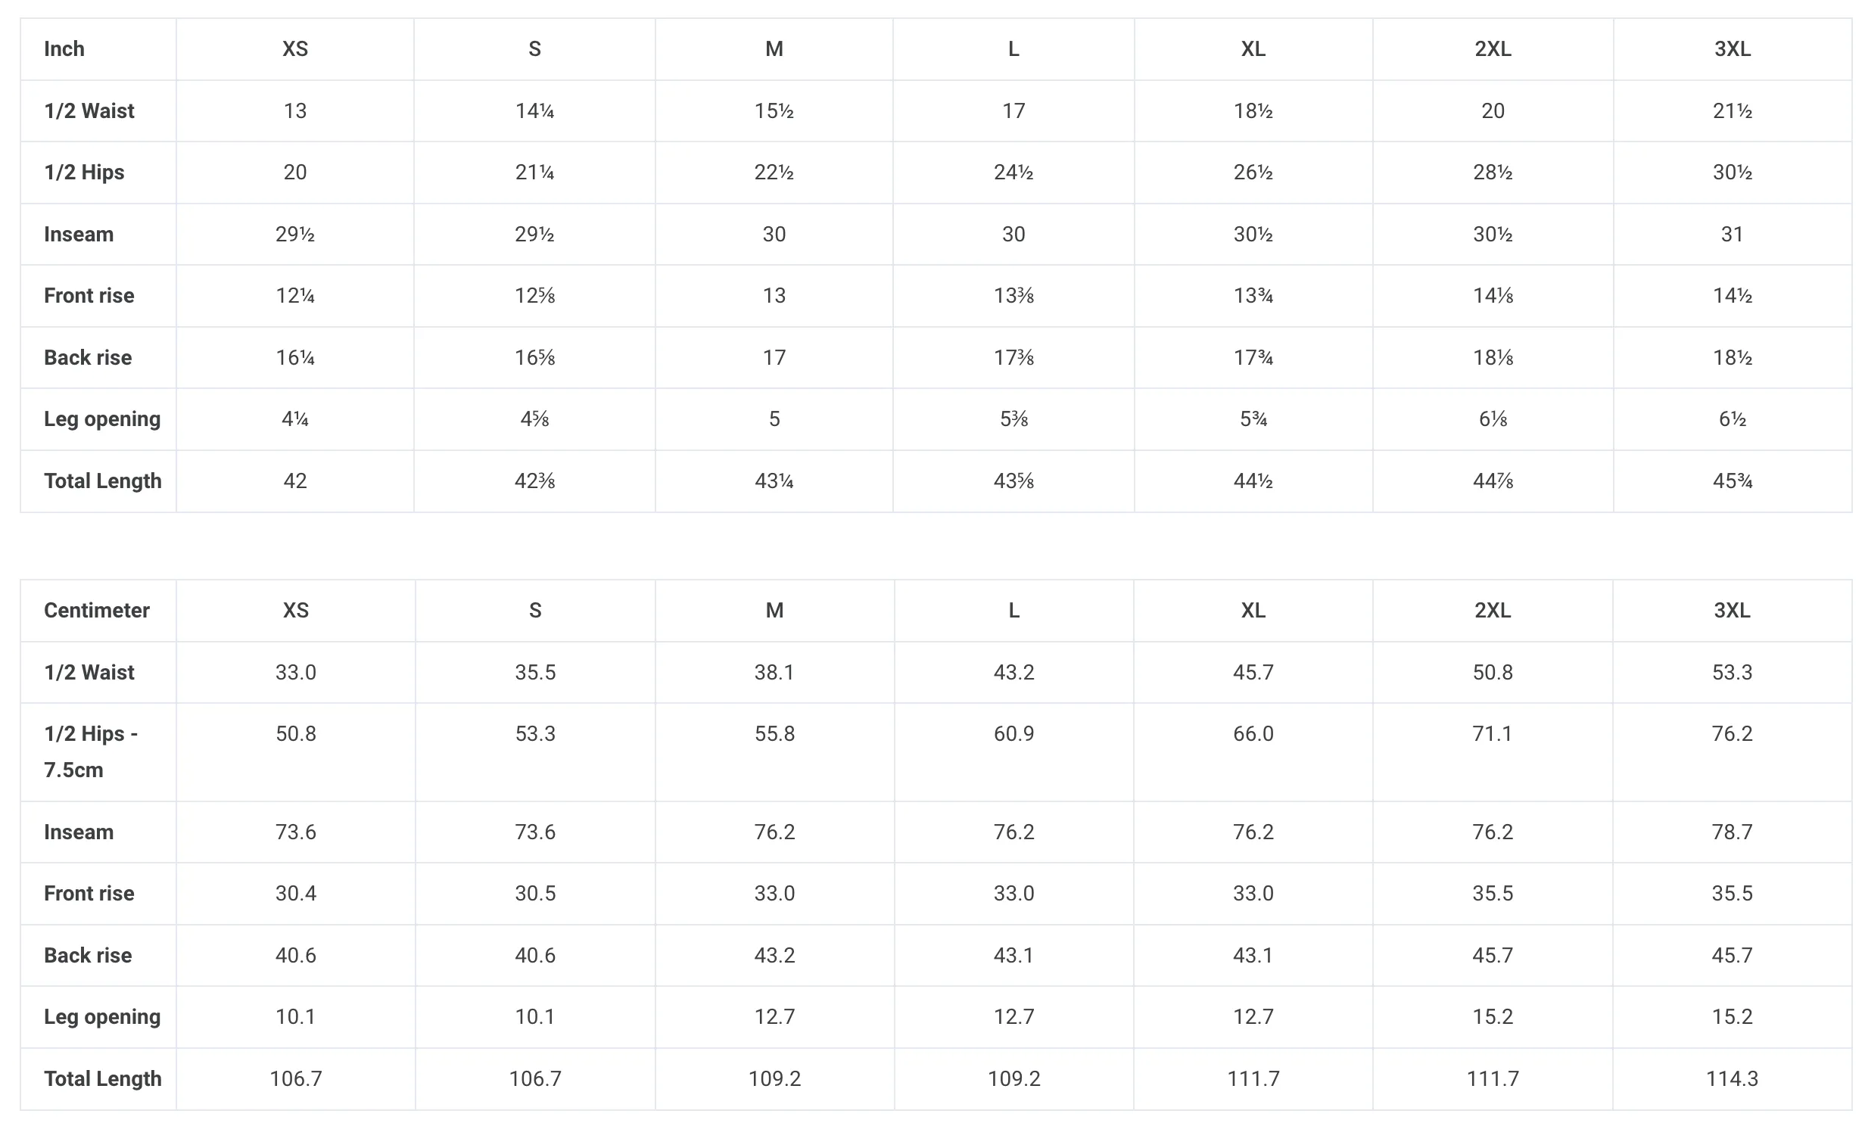This screenshot has height=1123, width=1865.
Task: Click Back rise value 43.2 for M
Action: (x=774, y=956)
